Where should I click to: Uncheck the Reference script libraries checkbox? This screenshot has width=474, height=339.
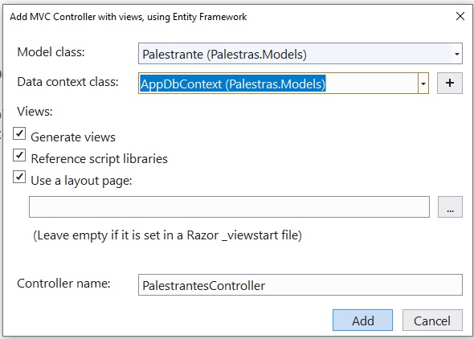click(19, 155)
